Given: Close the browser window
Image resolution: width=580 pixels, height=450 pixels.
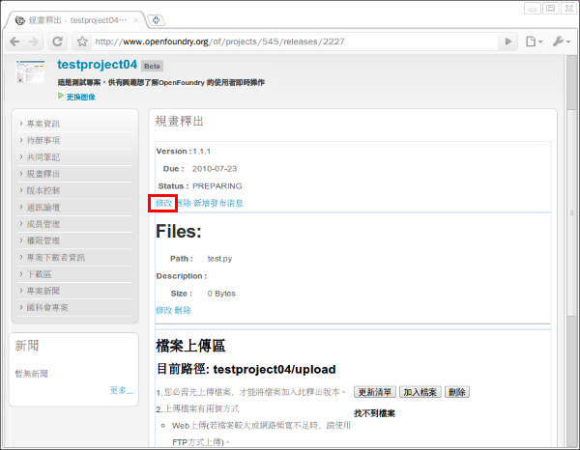Looking at the screenshot, I should [568, 9].
